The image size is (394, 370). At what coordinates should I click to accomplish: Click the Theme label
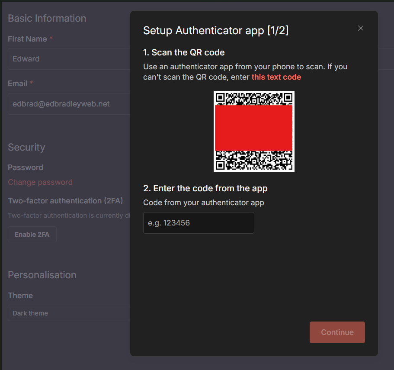pos(20,296)
